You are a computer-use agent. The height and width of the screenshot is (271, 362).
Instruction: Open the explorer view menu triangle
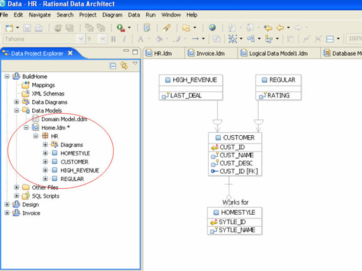tap(135, 63)
